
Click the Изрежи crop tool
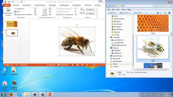[x=82, y=11]
